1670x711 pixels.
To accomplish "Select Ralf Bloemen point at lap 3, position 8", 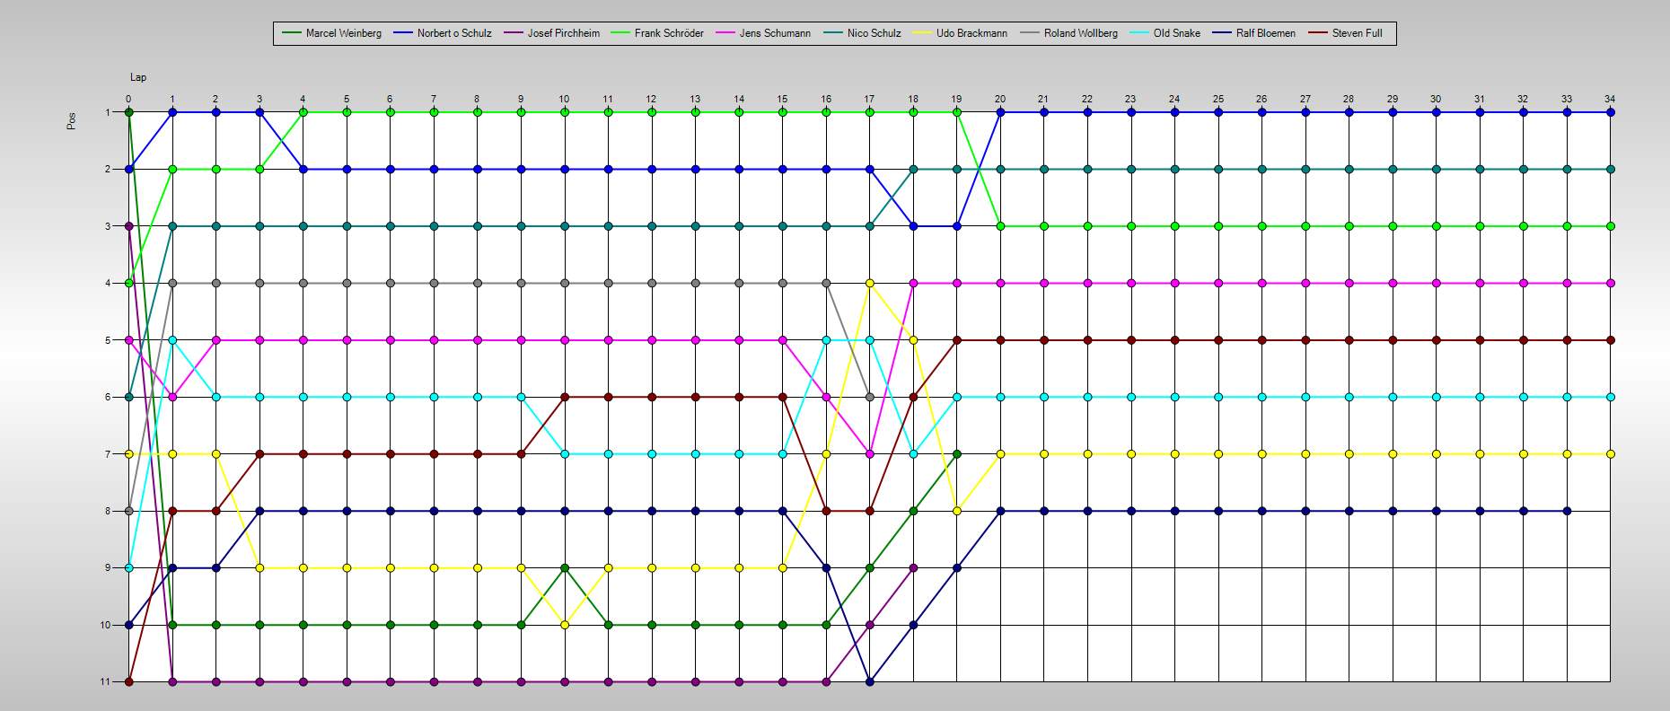I will coord(259,511).
